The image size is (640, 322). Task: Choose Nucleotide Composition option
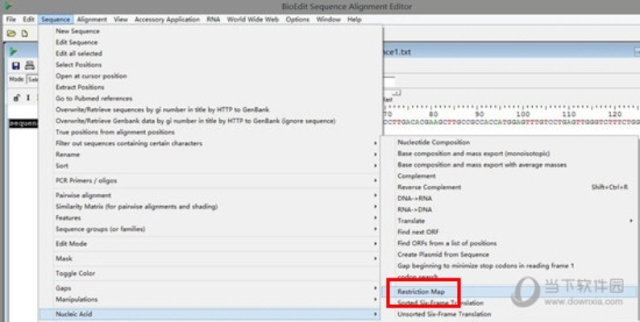click(x=433, y=142)
